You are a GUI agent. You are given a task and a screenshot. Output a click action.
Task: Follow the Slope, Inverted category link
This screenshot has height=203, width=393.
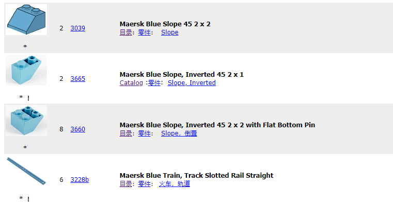click(192, 83)
